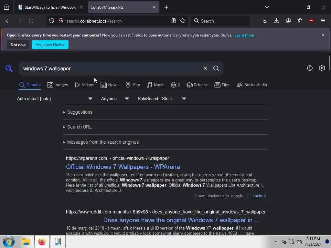Close the StartAllBack tab
Viewport: 331px width, 248px height.
81,7
